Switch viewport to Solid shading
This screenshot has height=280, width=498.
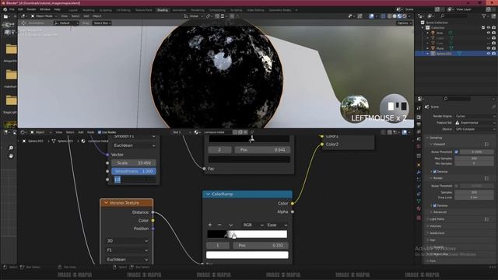pos(395,16)
